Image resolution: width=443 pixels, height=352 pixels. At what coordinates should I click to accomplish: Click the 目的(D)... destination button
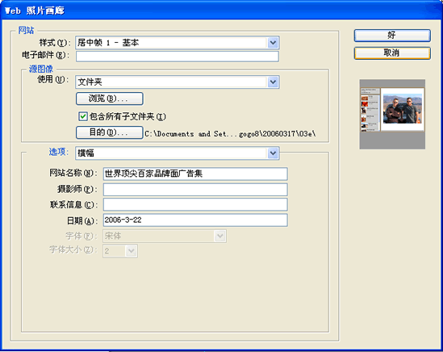click(109, 132)
